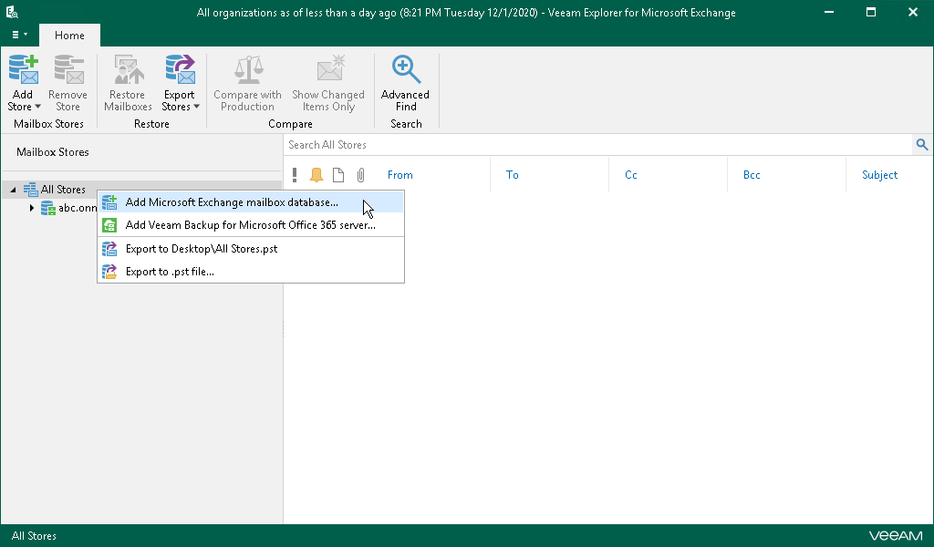Viewport: 934px width, 547px height.
Task: Click the importance exclamation column icon
Action: tap(295, 175)
